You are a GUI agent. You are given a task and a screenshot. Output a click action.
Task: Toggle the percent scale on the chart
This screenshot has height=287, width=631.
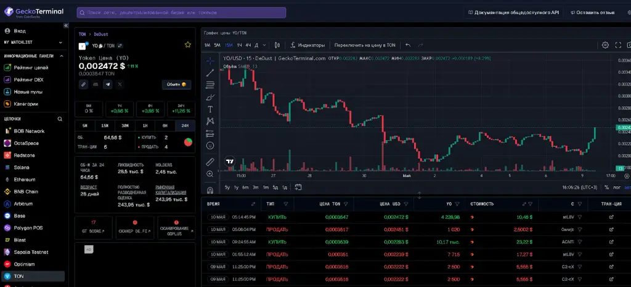click(606, 187)
